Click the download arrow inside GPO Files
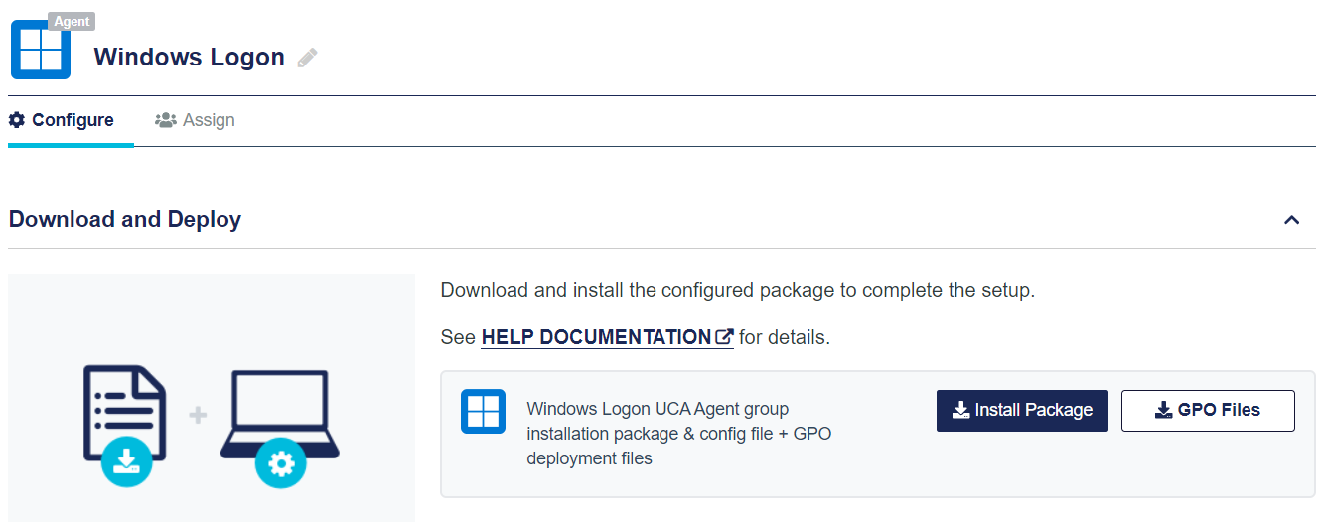 (x=1163, y=411)
